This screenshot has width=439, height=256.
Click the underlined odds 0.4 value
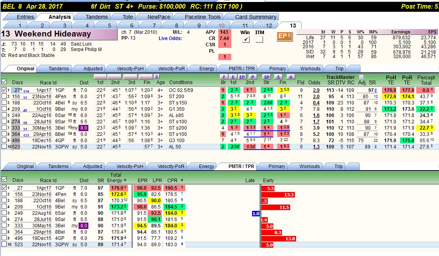316,103
